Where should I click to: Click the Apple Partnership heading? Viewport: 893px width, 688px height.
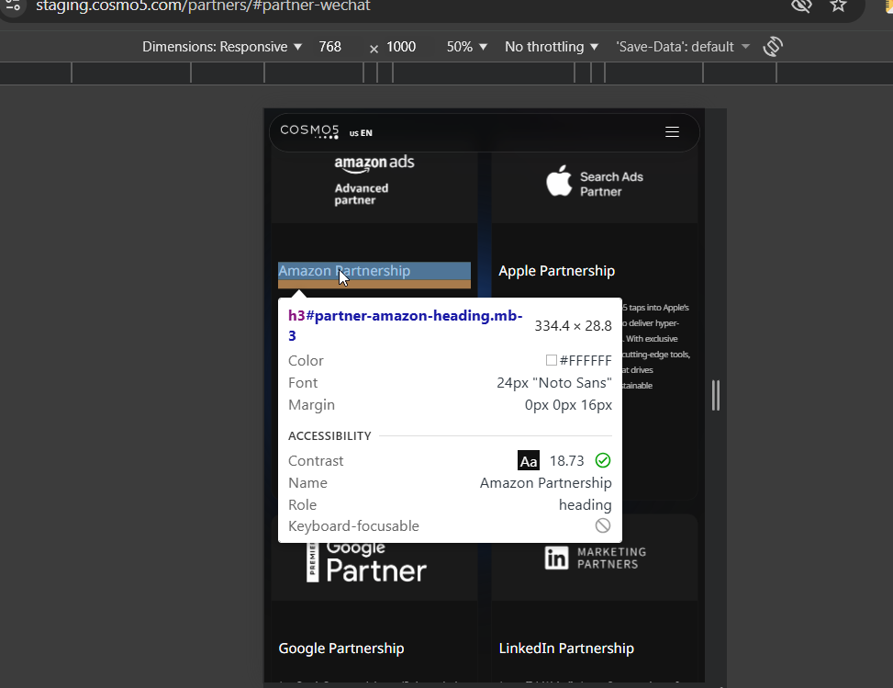556,271
